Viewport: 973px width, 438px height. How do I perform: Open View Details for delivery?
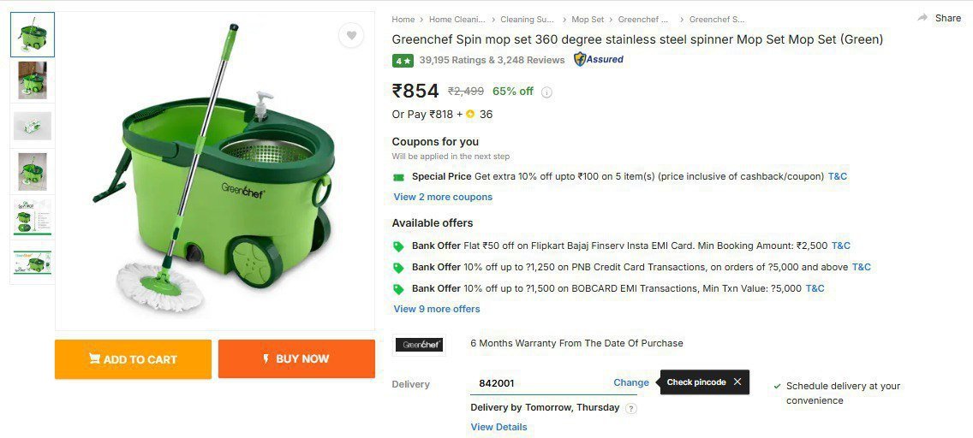pos(498,427)
